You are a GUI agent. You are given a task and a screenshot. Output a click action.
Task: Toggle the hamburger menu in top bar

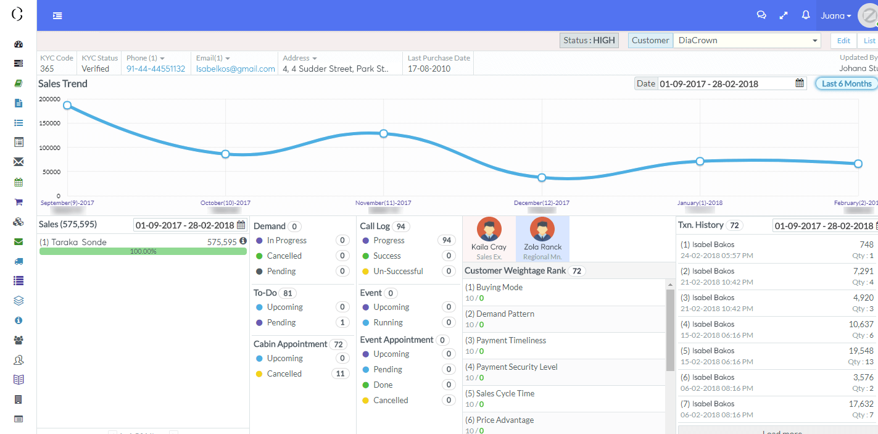pyautogui.click(x=57, y=16)
